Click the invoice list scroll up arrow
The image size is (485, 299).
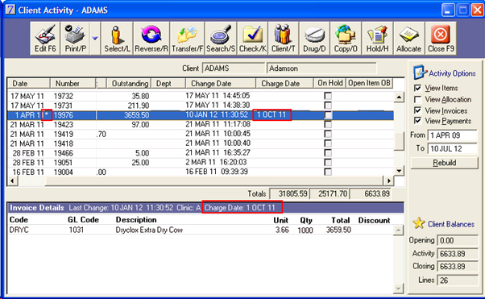[x=399, y=98]
